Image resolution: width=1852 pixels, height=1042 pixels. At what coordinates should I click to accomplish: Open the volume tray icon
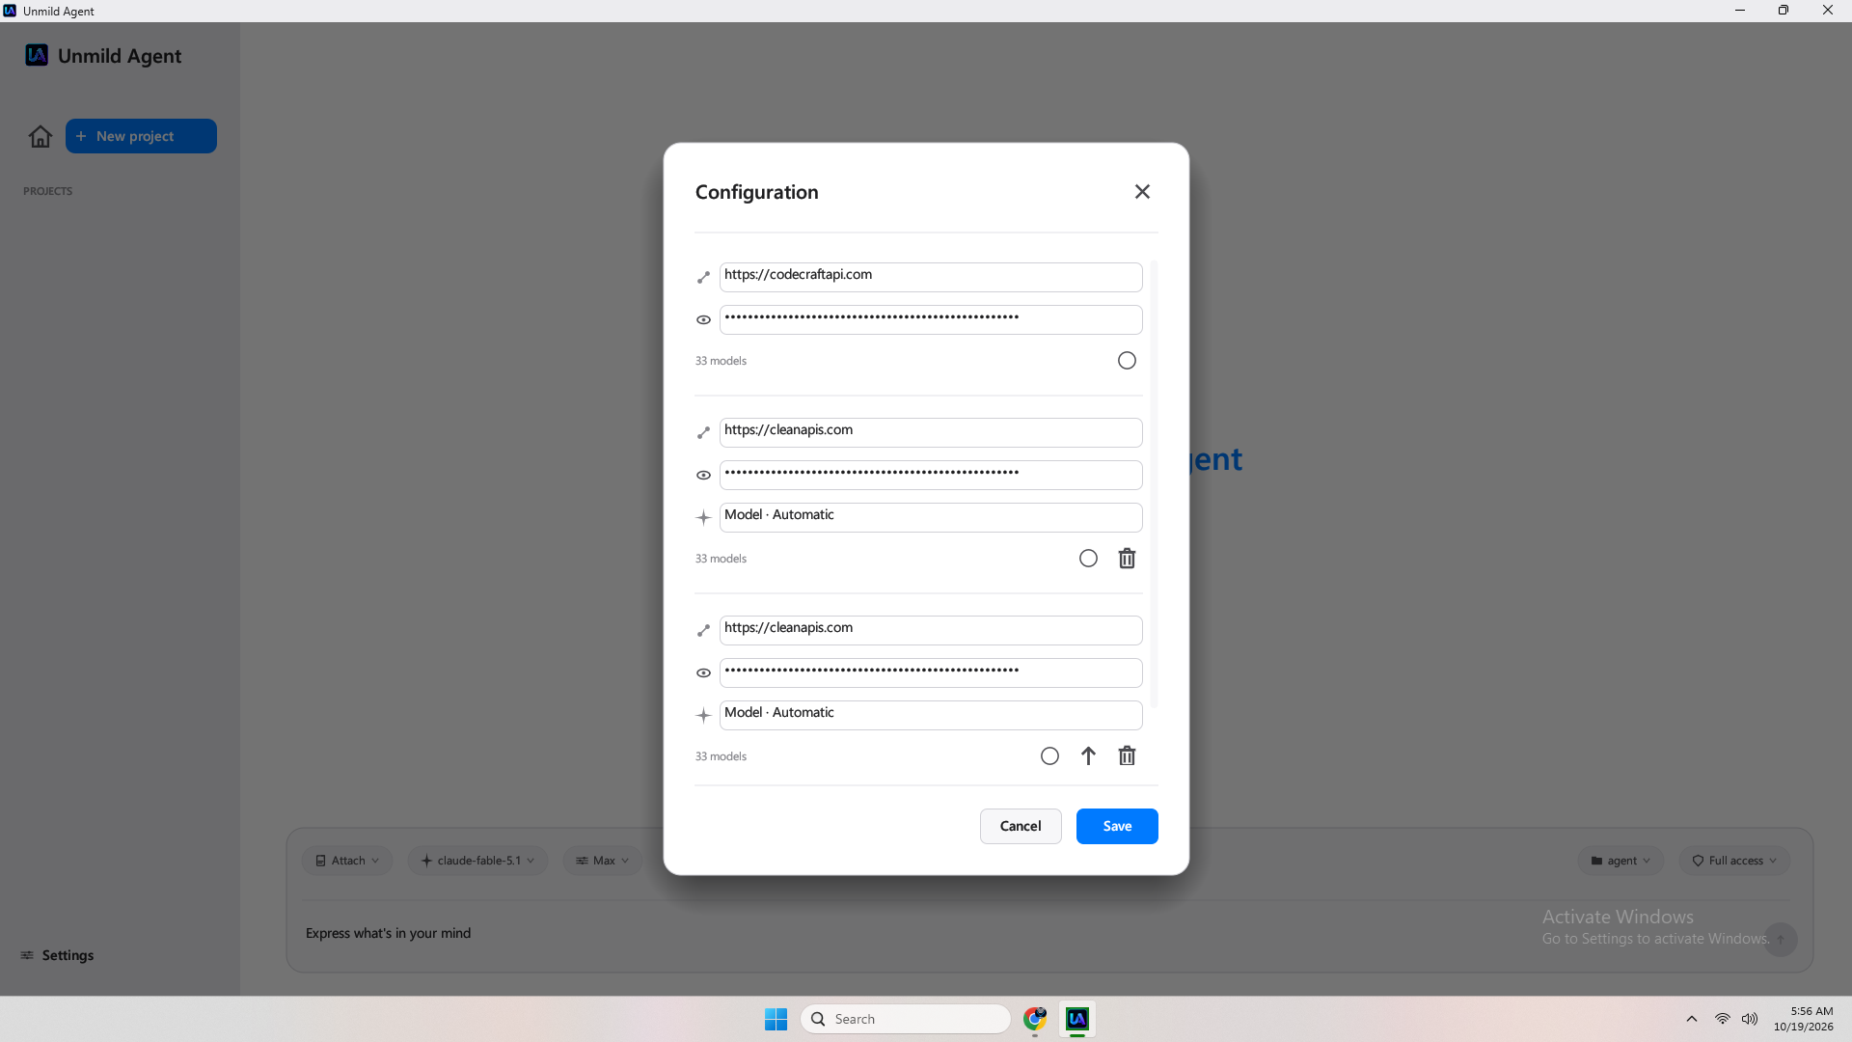click(1750, 1019)
